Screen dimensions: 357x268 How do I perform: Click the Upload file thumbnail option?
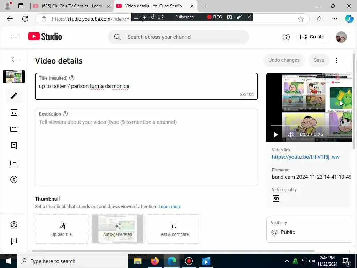pyautogui.click(x=61, y=229)
